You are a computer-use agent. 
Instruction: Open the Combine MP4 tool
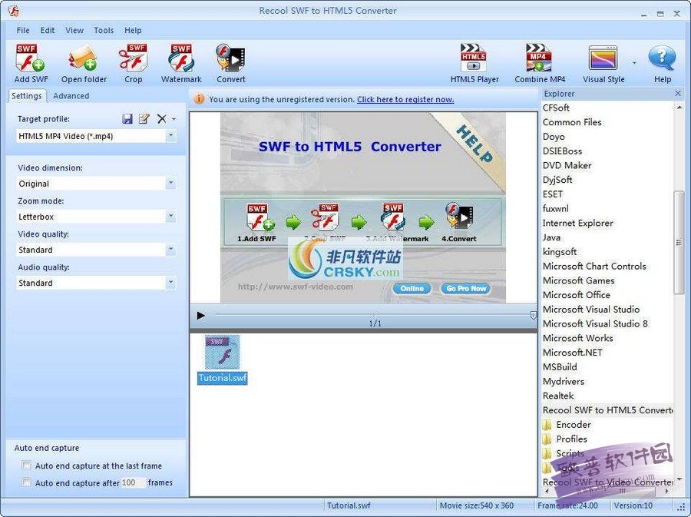[x=539, y=58]
